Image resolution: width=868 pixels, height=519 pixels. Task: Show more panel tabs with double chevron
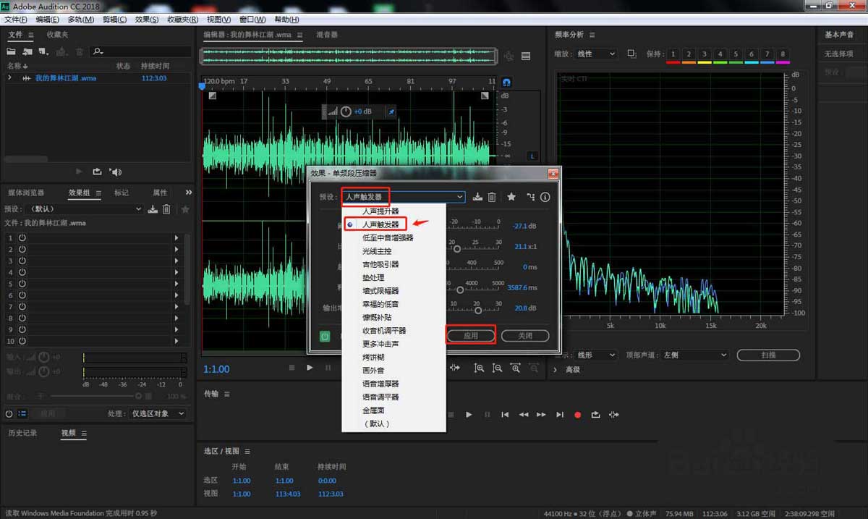coord(189,193)
